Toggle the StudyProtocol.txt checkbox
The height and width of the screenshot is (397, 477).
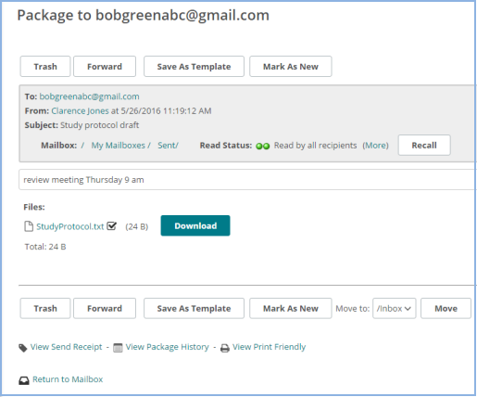pos(111,226)
